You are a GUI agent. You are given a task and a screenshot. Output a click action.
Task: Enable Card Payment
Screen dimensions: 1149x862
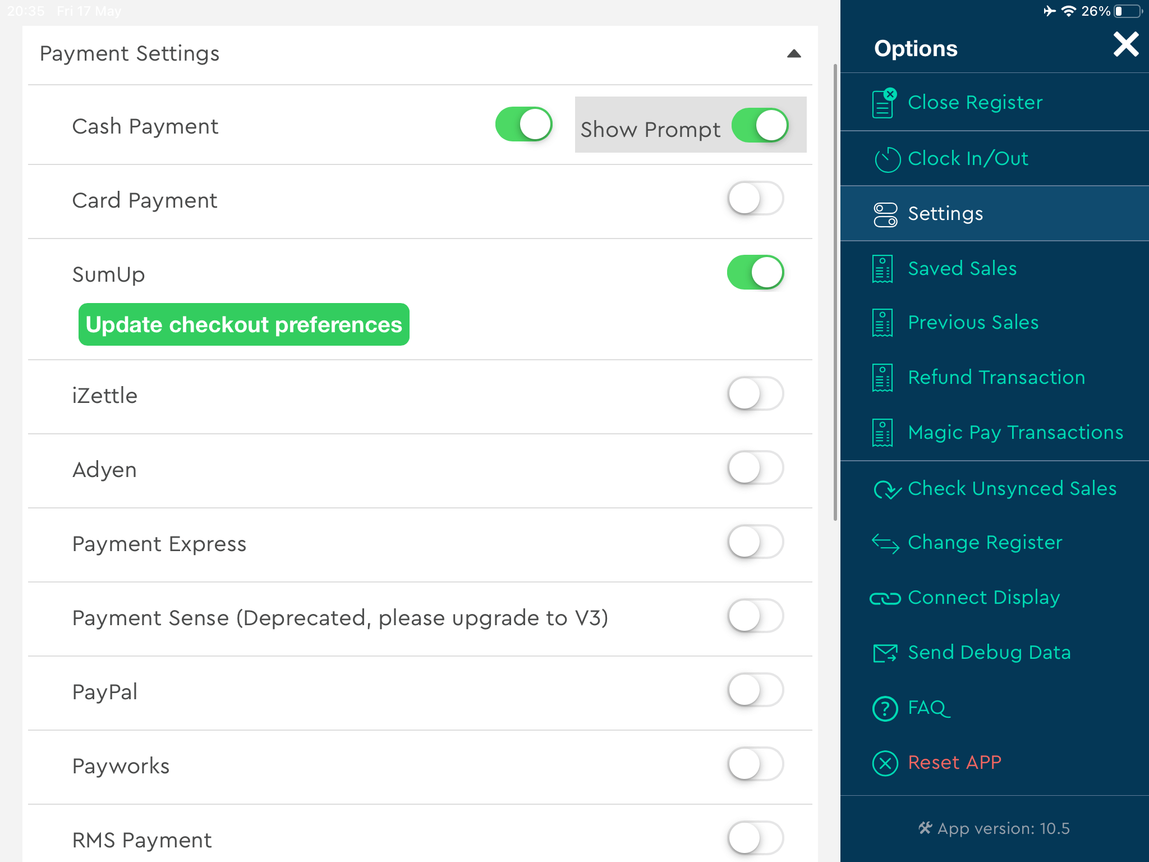755,199
